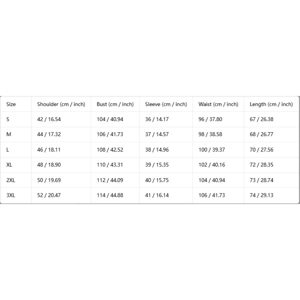Select the 3XL size row label
The height and width of the screenshot is (300, 300).
coord(10,195)
